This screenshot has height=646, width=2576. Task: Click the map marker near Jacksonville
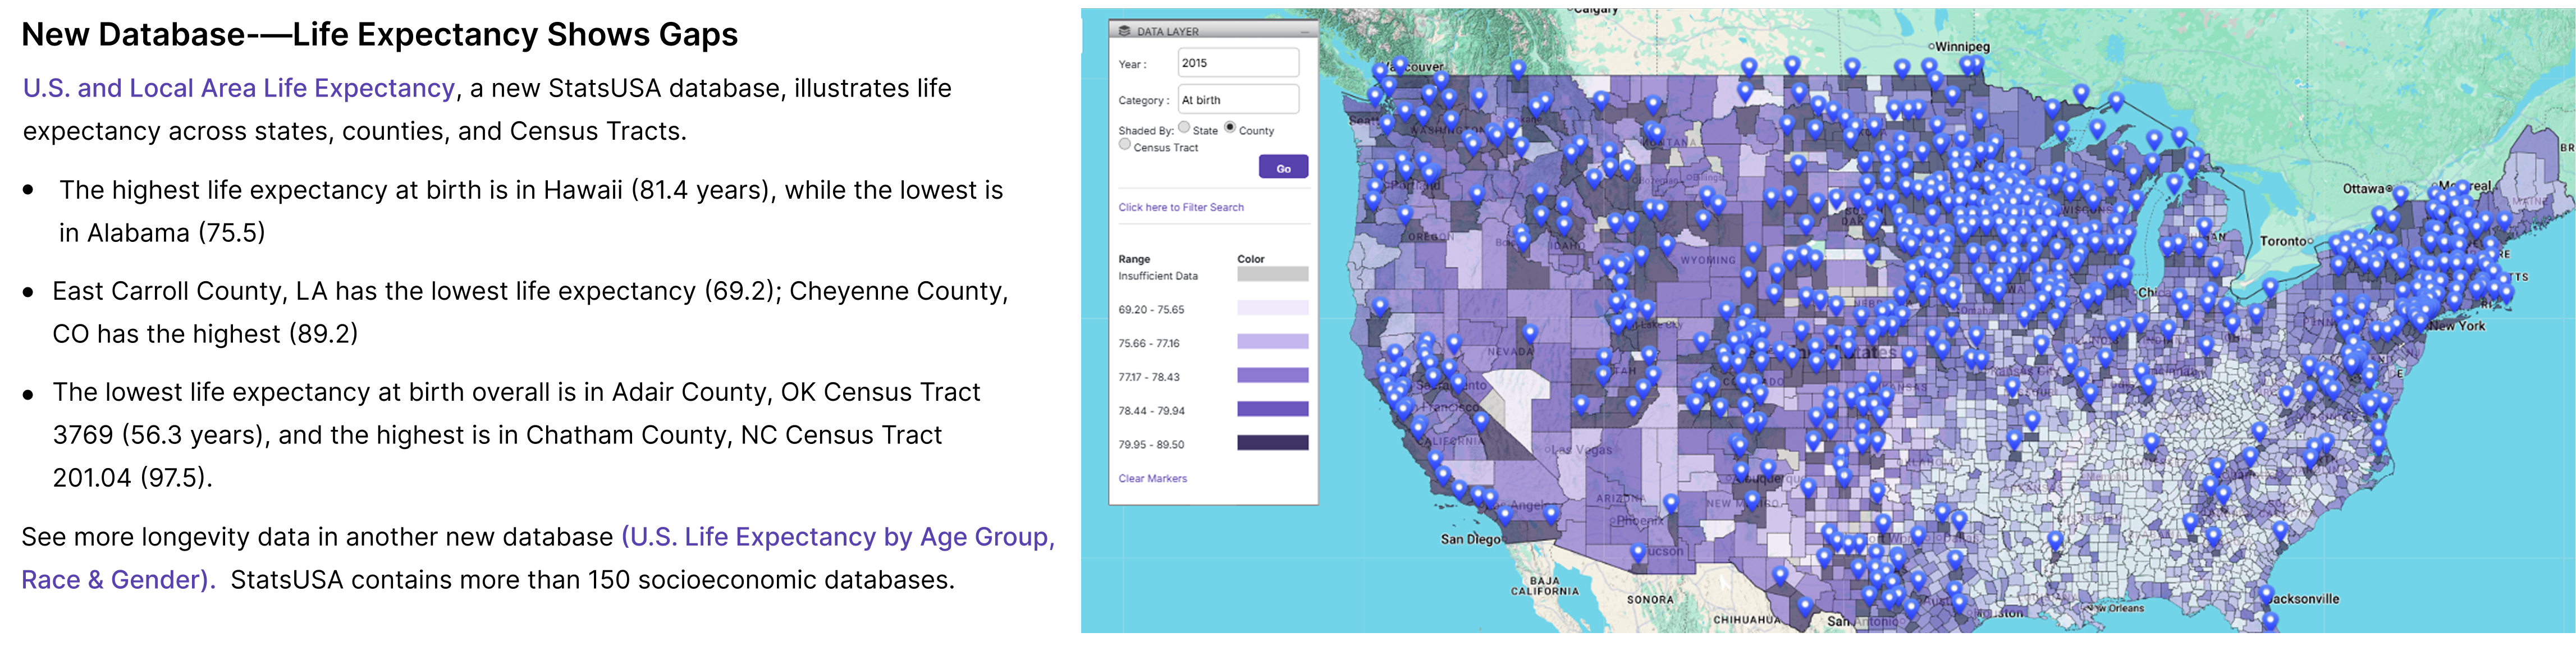coord(2267,595)
